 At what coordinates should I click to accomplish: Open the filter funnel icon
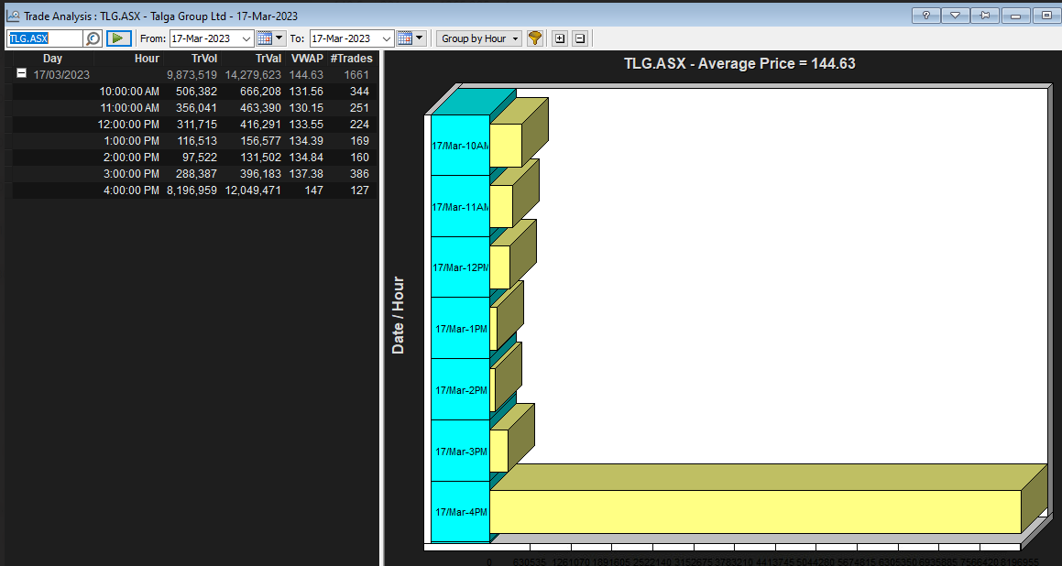tap(535, 38)
